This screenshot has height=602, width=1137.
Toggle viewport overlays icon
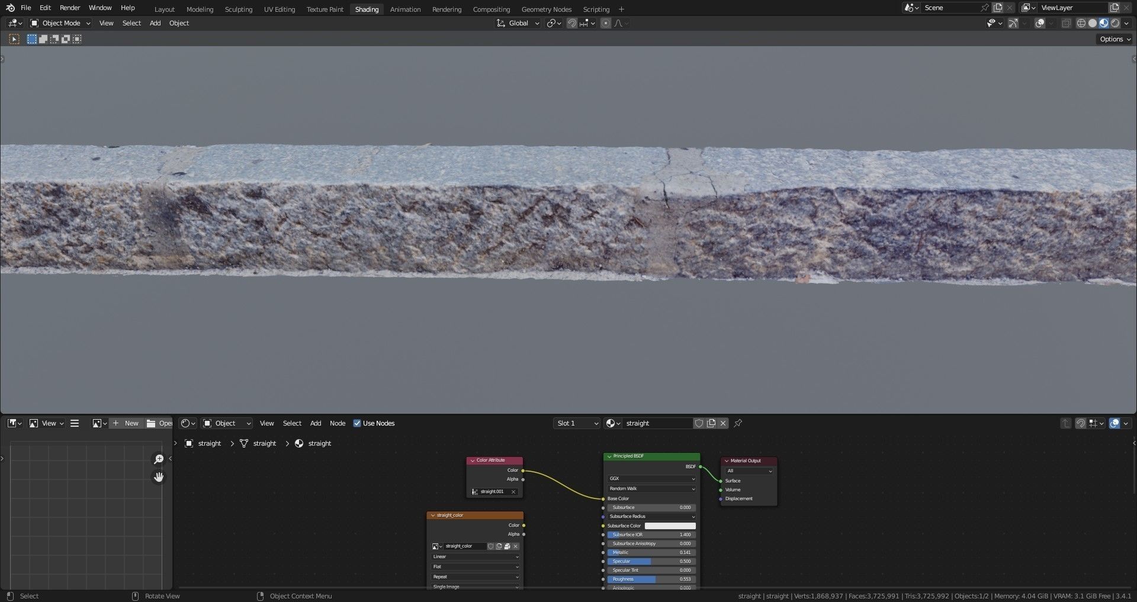(1039, 23)
